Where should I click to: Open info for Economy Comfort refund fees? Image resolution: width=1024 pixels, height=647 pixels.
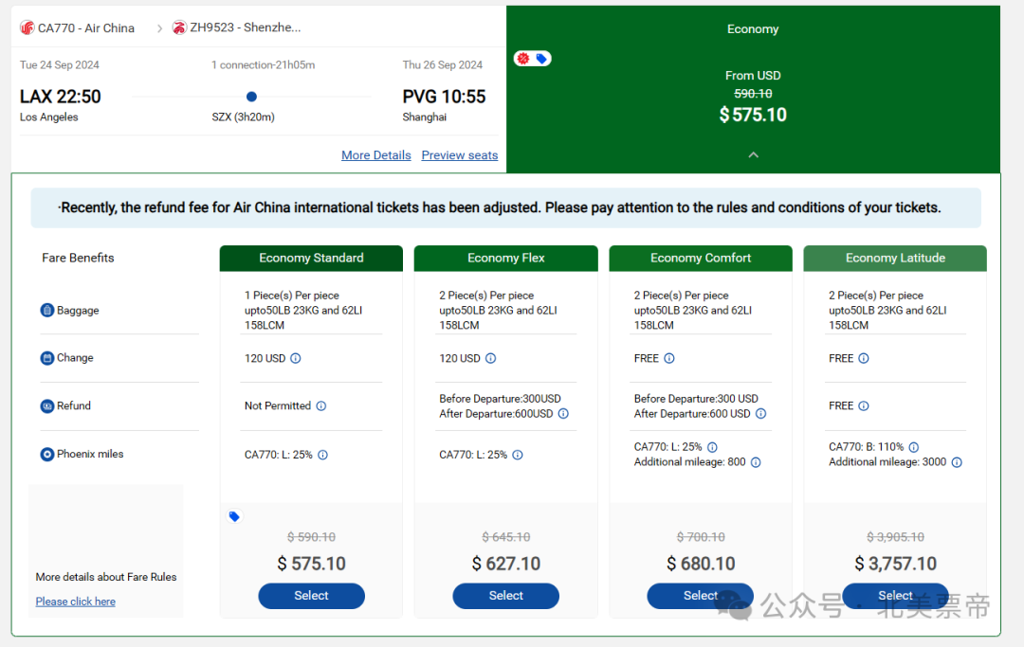click(760, 414)
